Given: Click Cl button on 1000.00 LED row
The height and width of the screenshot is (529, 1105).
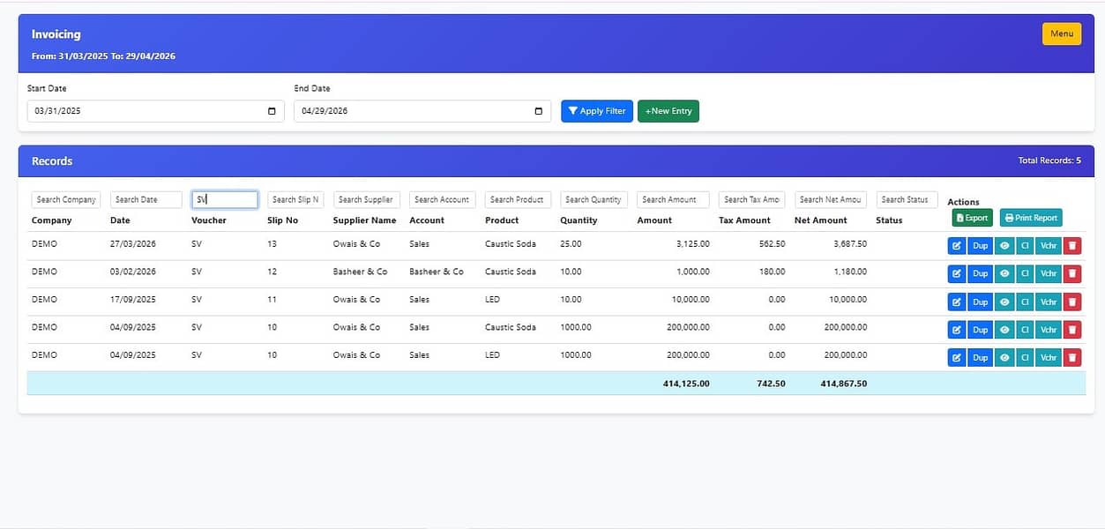Looking at the screenshot, I should [1025, 357].
